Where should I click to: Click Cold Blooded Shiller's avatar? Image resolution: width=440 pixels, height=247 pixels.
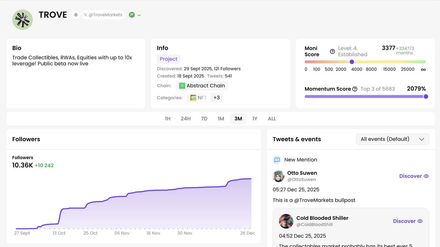(x=286, y=221)
